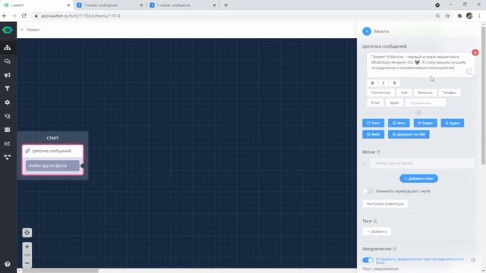Click the Меню help question icon

(378, 152)
